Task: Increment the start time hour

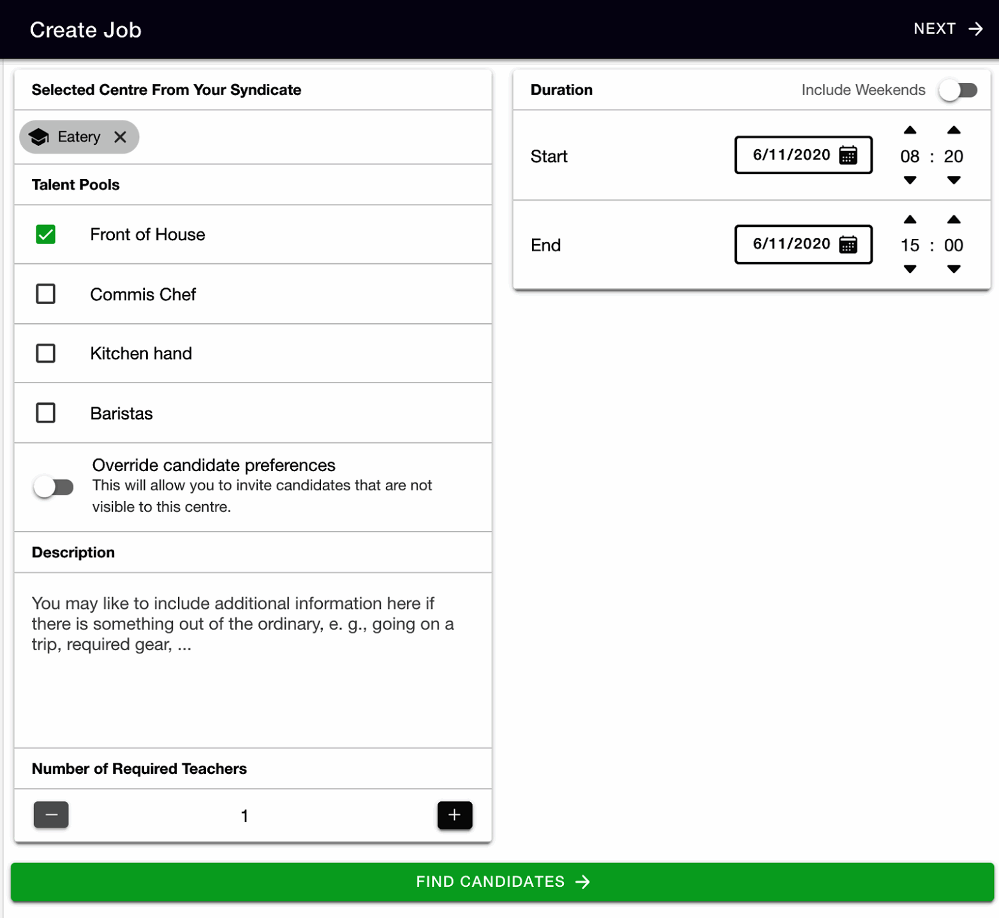Action: pyautogui.click(x=910, y=130)
